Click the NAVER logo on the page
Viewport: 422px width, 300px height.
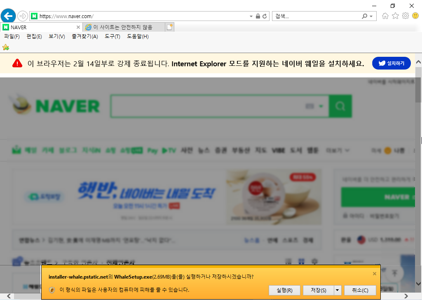(68, 106)
